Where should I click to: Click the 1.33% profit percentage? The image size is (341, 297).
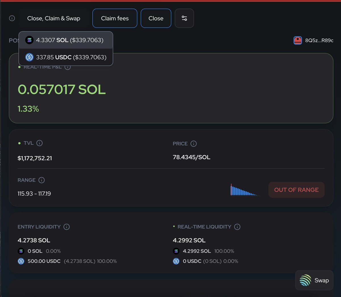coord(28,109)
